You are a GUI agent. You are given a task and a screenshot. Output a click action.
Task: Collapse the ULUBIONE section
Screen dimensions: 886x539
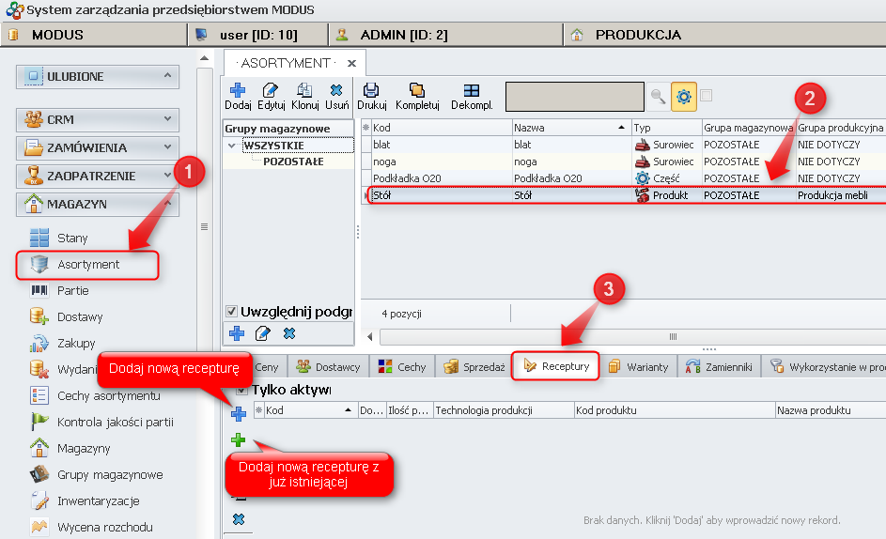[167, 76]
